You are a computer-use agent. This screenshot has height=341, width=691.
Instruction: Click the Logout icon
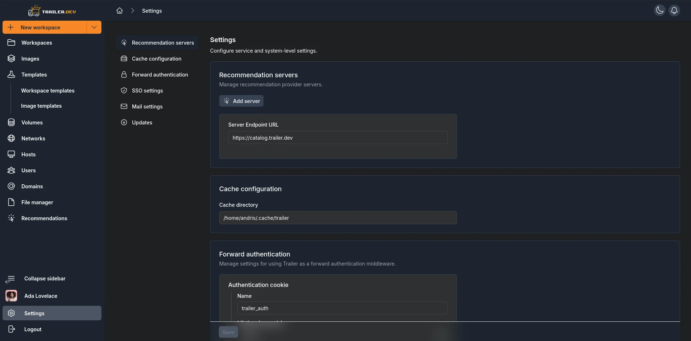click(x=11, y=329)
